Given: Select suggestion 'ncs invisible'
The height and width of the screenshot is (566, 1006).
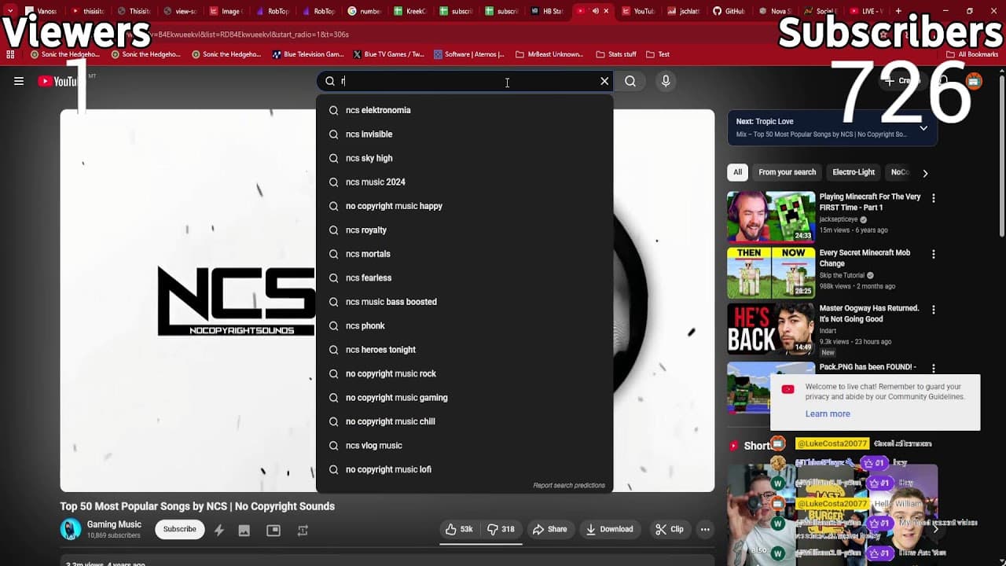Looking at the screenshot, I should pyautogui.click(x=464, y=134).
